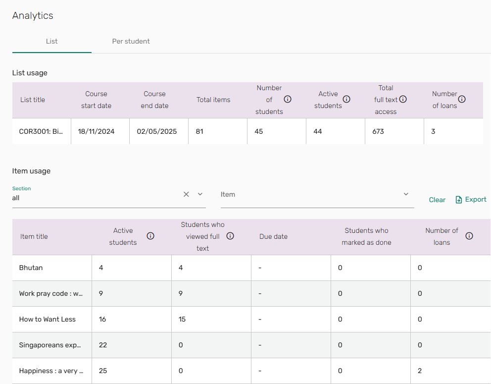The image size is (491, 384).
Task: Click info icon by Number of loans in Item usage
Action: pyautogui.click(x=469, y=236)
